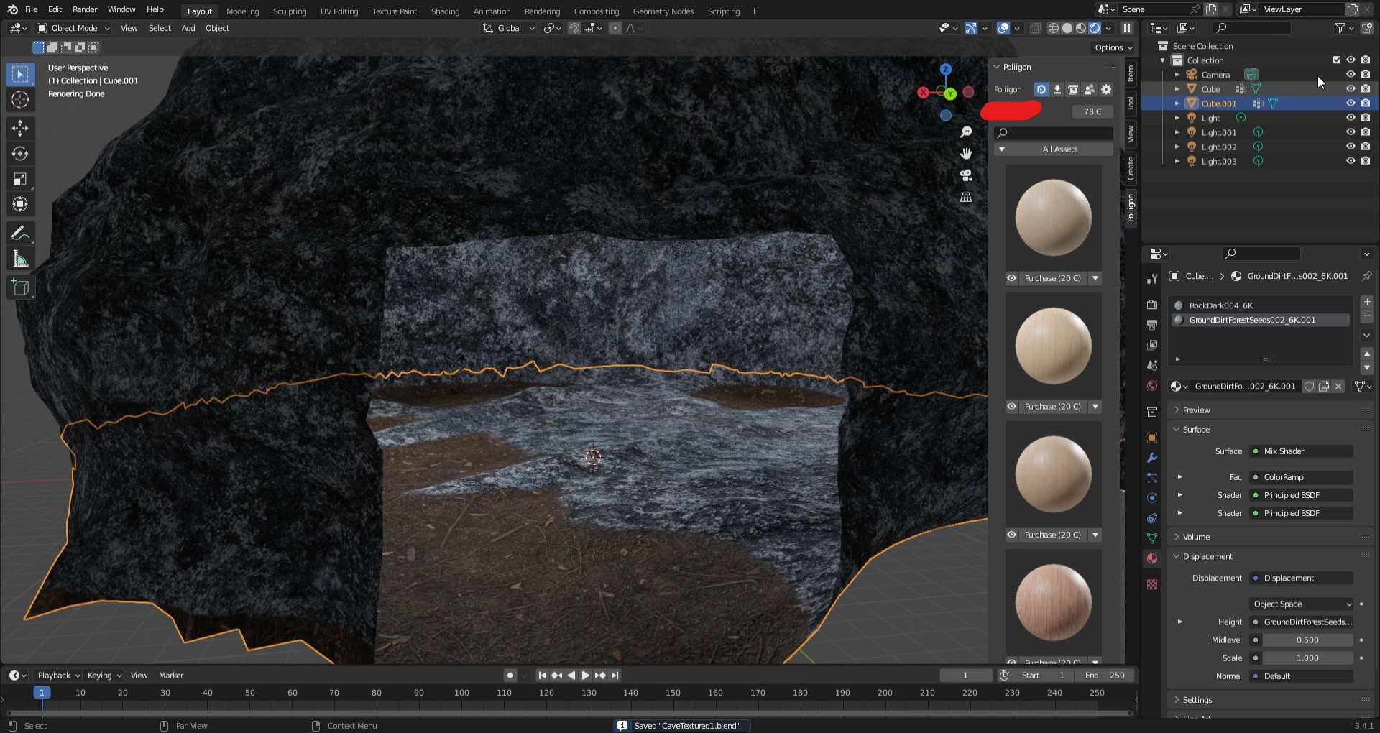Select the Cursor tool in viewport toolbar
The width and height of the screenshot is (1380, 733).
(20, 100)
